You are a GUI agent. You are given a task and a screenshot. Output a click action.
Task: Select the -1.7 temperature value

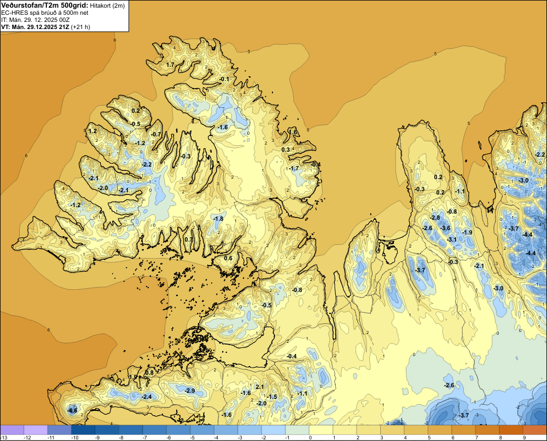point(294,168)
